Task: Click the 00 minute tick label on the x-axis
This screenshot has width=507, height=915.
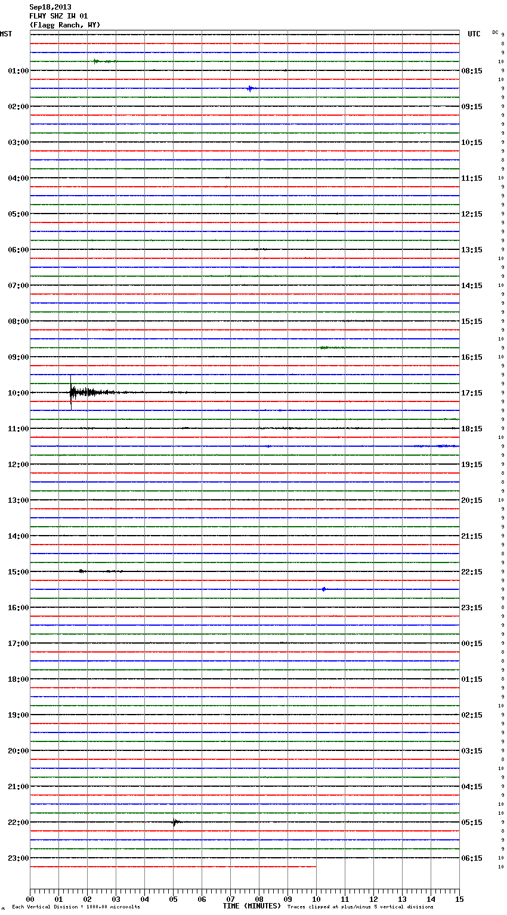Action: pyautogui.click(x=30, y=899)
